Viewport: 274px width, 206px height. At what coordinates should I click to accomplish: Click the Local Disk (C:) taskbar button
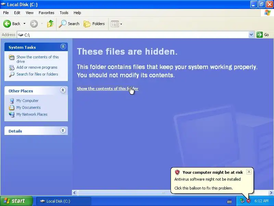coord(64,201)
